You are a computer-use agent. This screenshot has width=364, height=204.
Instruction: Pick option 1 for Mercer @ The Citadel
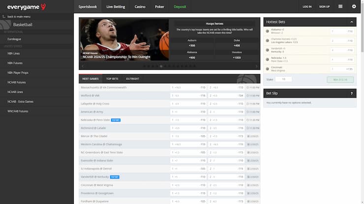[188, 136]
